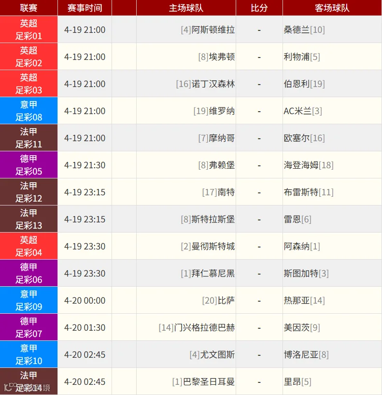Select the 意甲 足彩08 league cell
The width and height of the screenshot is (382, 395).
coord(28,111)
